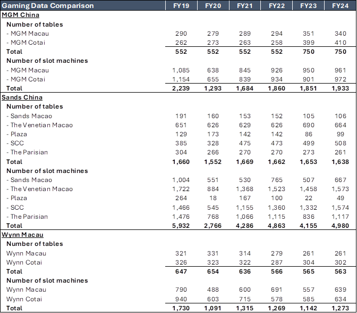Select Sands Macao slot machines FY19 value 1,004
This screenshot has height=313, width=357.
tap(181, 180)
